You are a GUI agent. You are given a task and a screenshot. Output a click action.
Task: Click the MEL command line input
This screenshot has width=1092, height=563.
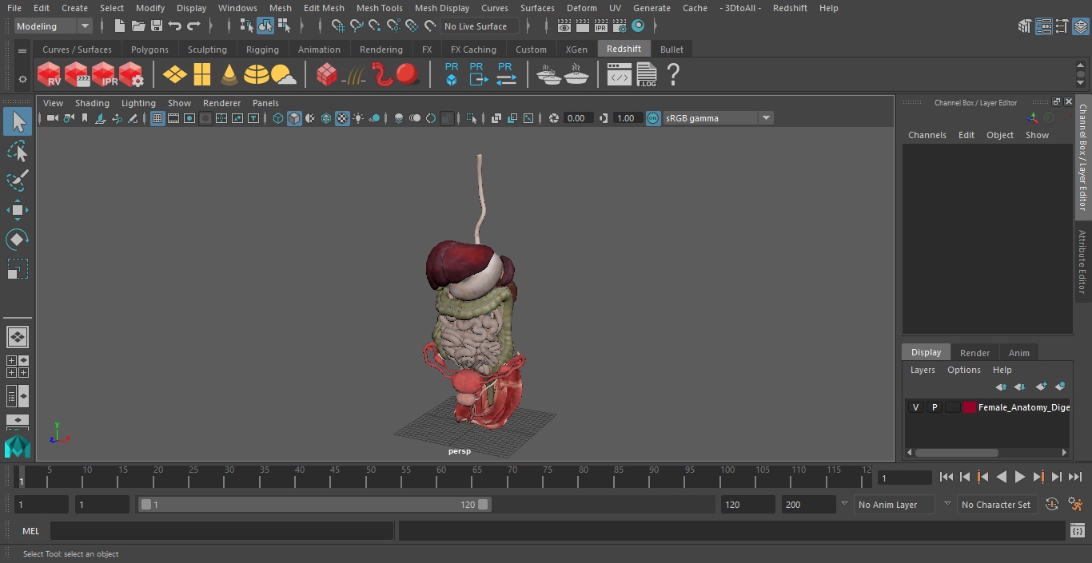(221, 531)
